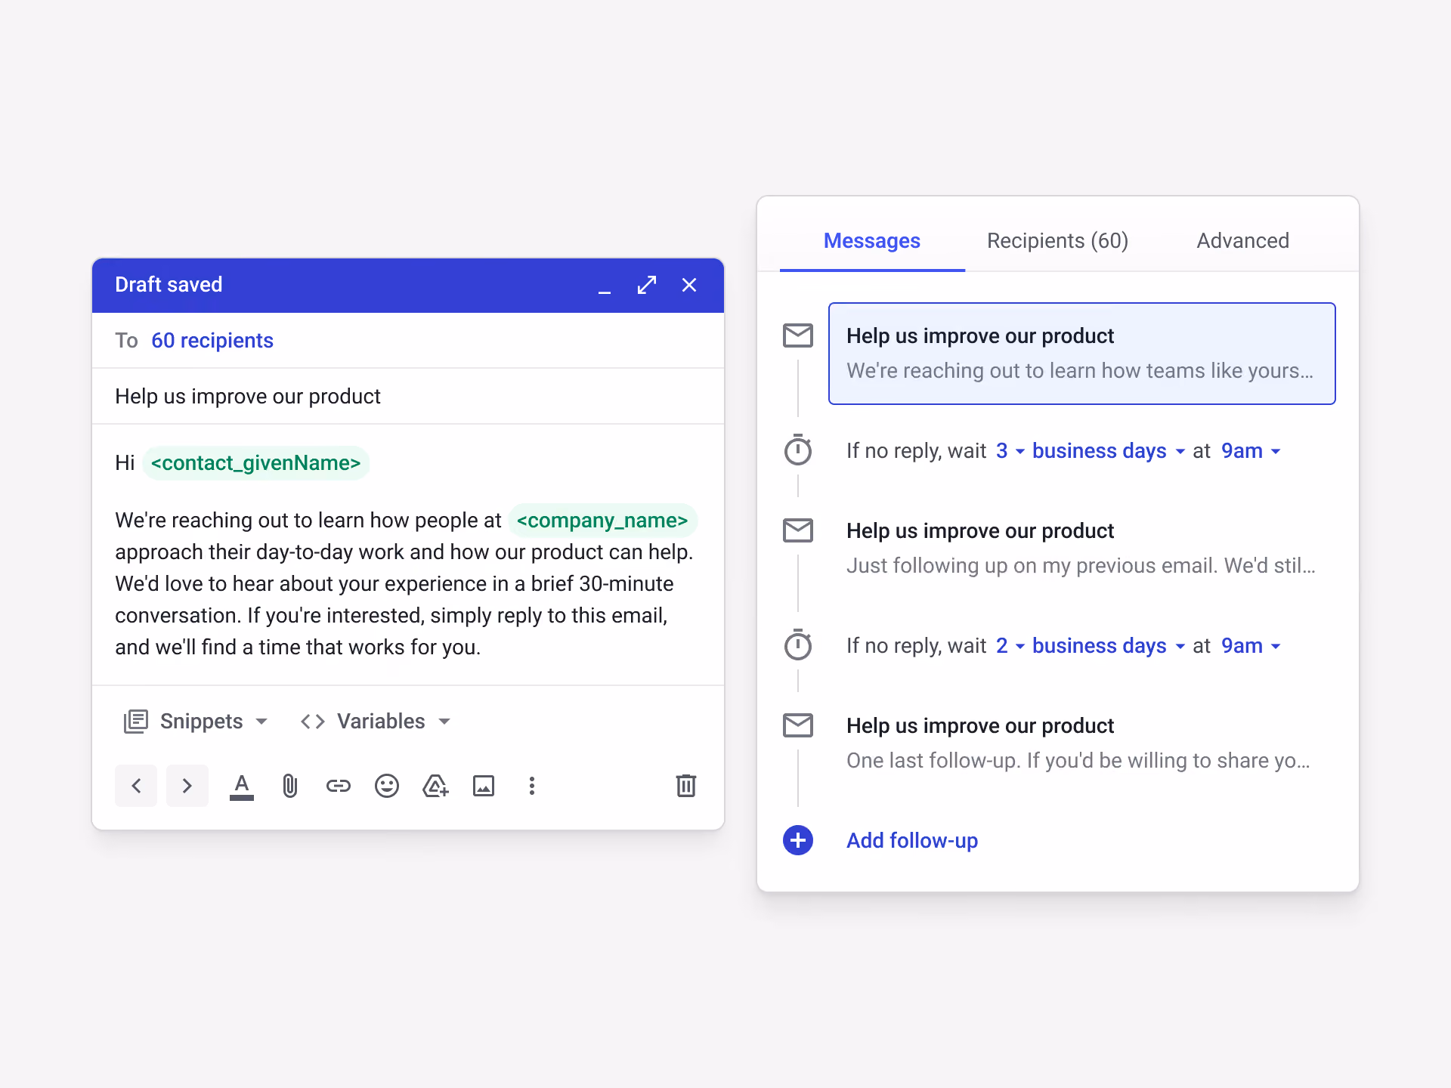Select the 'One last follow-up' message
Screen dimensions: 1451x1088
[1082, 743]
